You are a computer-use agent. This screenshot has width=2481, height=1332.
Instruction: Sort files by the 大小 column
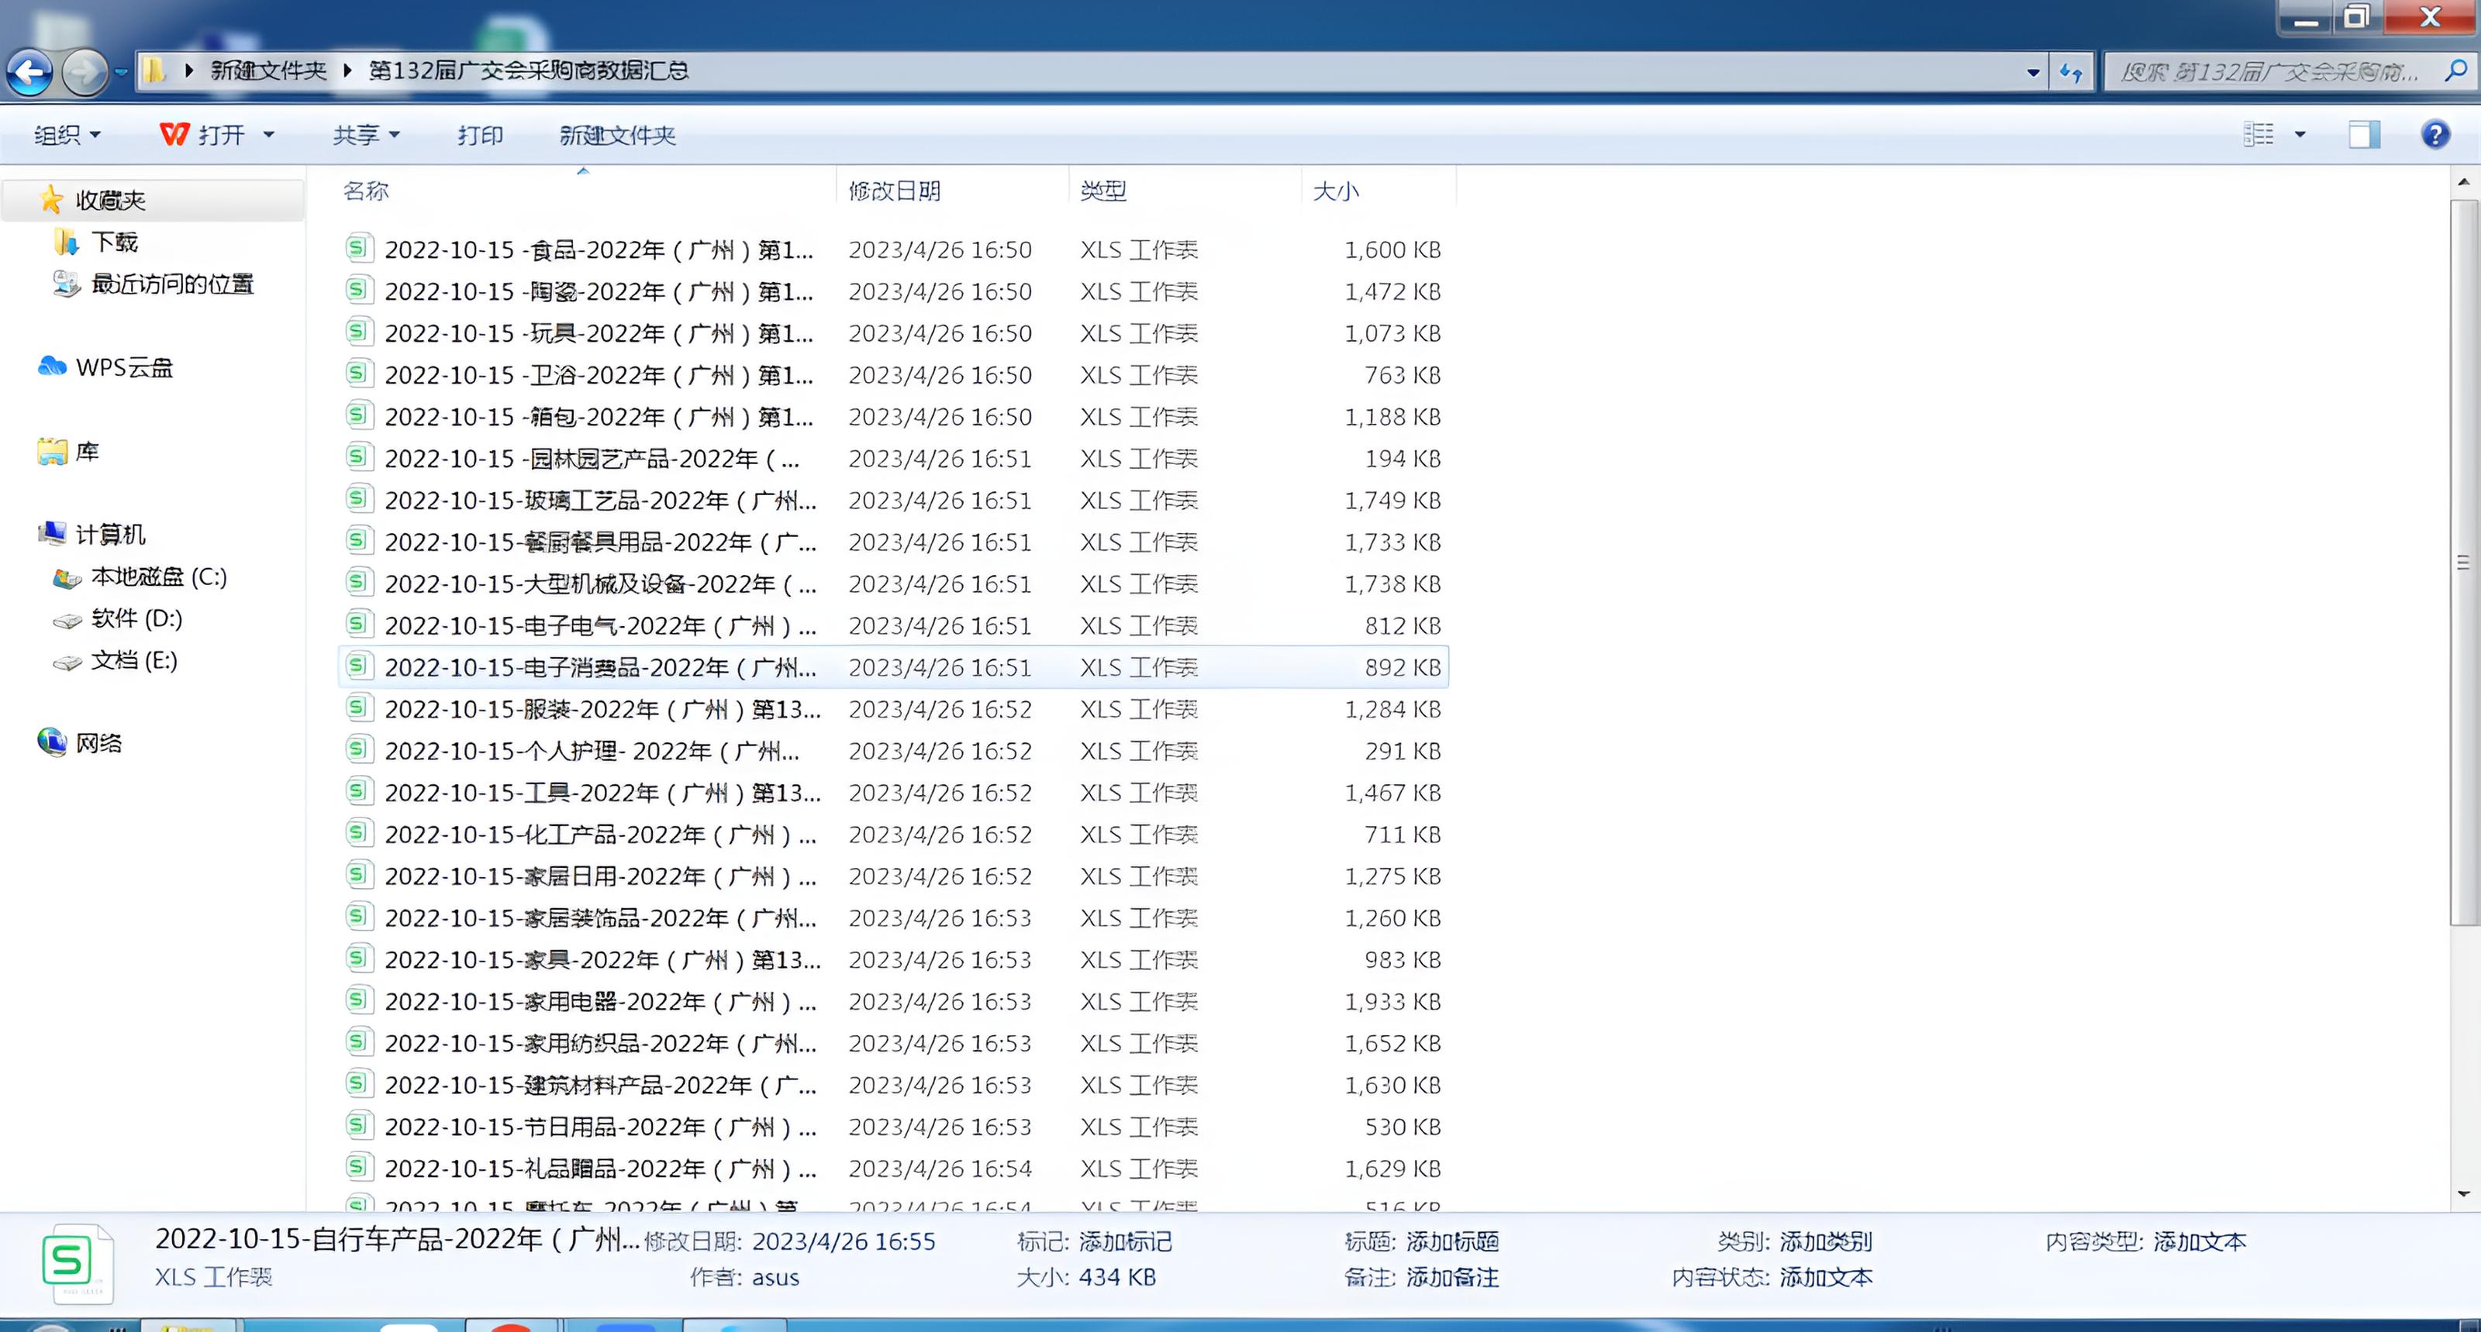1336,191
